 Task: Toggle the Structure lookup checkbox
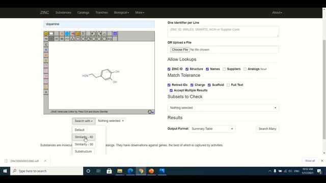pyautogui.click(x=187, y=69)
